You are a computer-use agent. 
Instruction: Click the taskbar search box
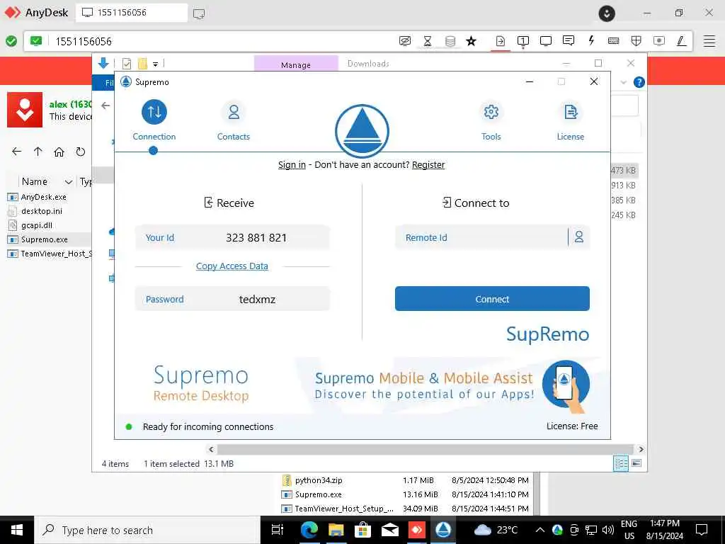click(147, 530)
